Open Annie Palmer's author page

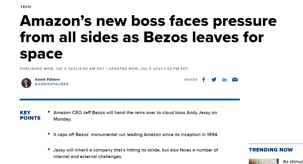[x=47, y=79]
